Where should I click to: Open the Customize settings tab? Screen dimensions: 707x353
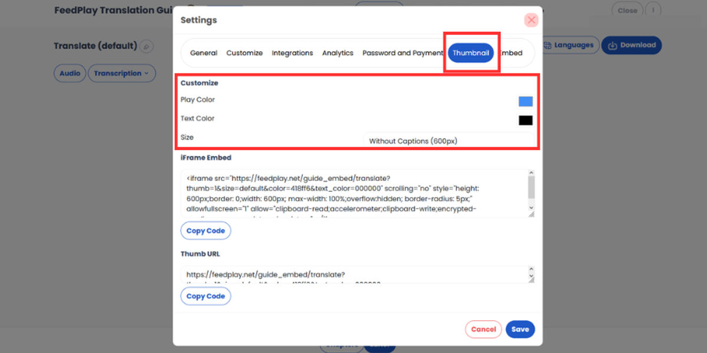tap(245, 53)
